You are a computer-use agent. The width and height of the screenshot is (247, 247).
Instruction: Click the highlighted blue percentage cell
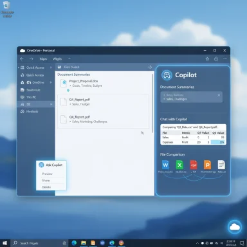pos(218,142)
